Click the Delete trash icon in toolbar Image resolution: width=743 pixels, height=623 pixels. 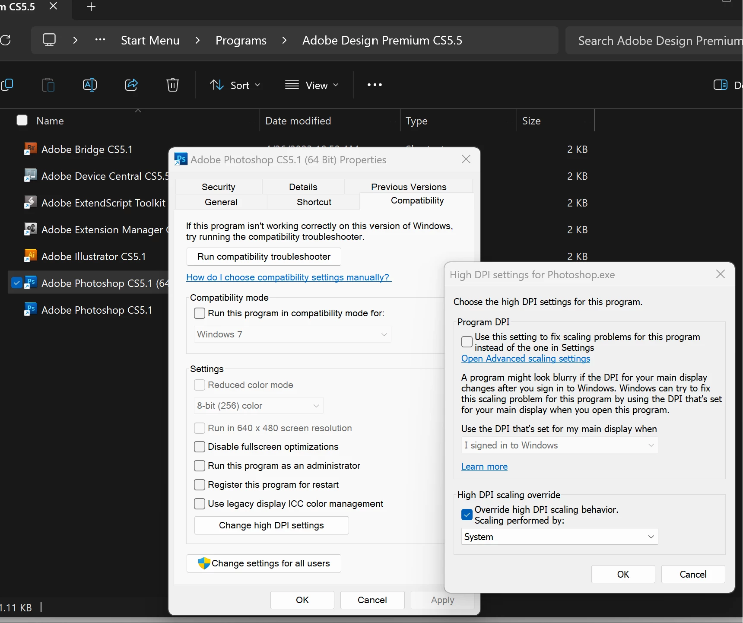[173, 85]
